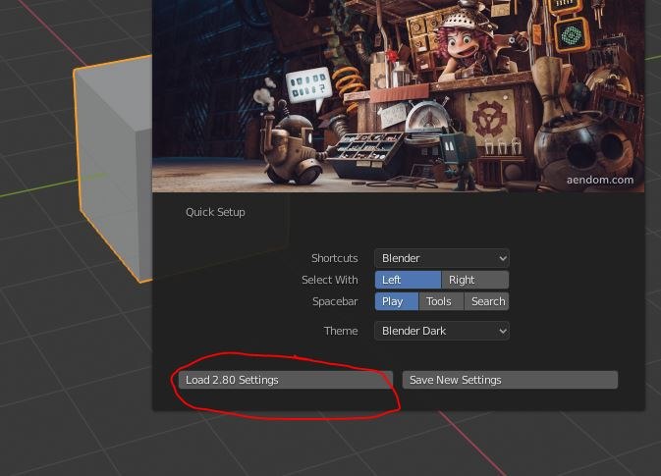Click the splash screen artwork image
661x476 pixels.
coord(398,96)
